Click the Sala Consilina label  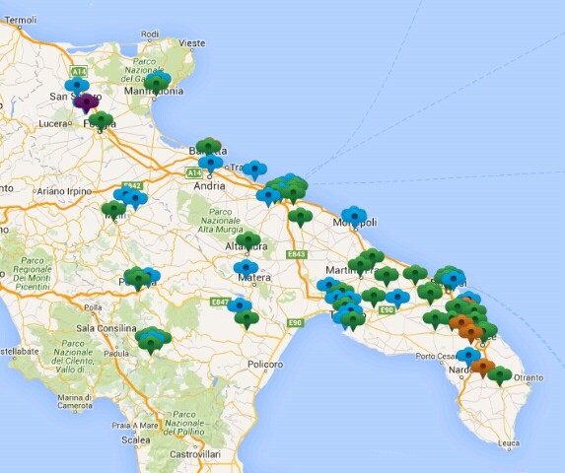[106, 328]
